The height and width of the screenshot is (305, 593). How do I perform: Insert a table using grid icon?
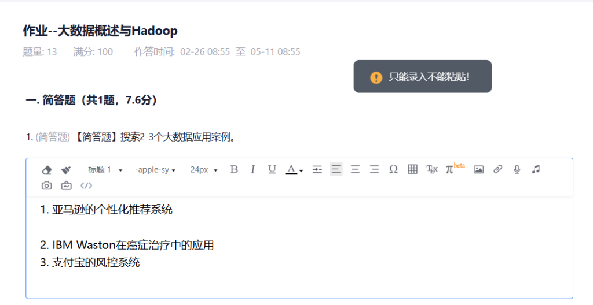(412, 169)
